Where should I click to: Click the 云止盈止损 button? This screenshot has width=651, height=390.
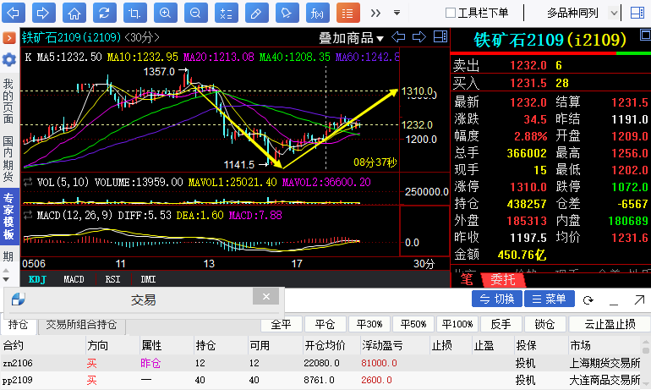(610, 324)
